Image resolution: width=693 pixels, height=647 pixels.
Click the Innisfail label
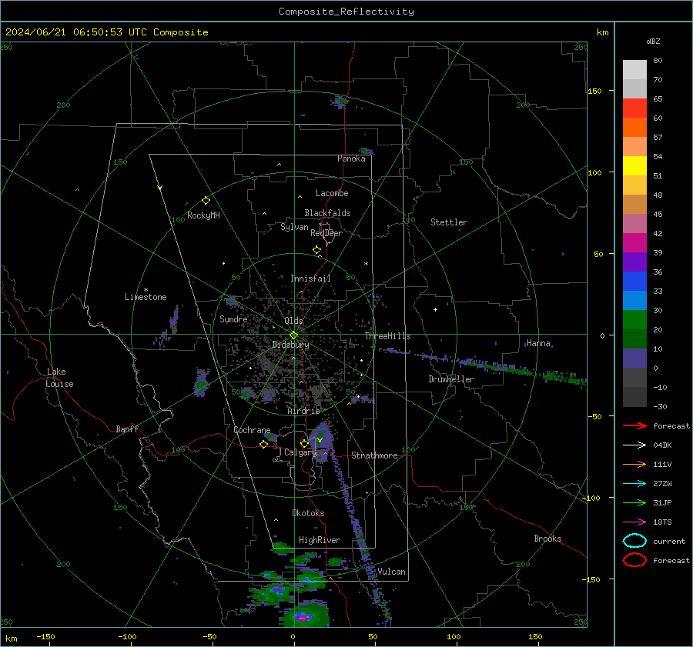(310, 278)
